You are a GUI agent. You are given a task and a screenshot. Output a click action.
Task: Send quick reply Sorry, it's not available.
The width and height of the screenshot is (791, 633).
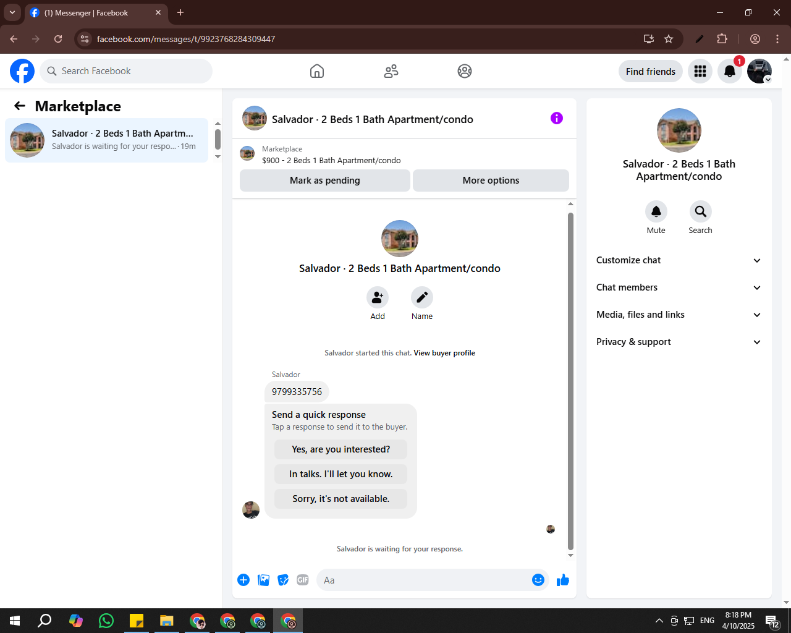coord(341,499)
